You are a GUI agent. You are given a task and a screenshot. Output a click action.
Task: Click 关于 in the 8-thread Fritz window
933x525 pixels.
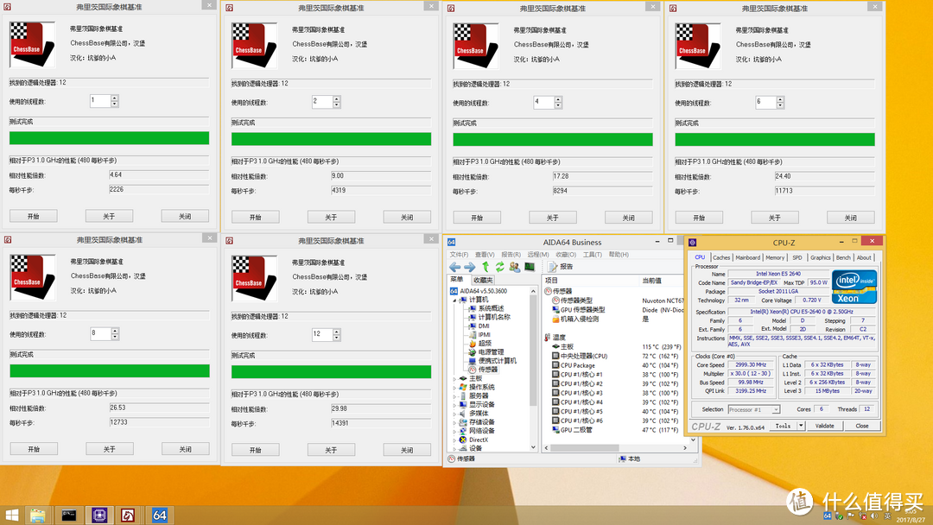[x=110, y=449]
